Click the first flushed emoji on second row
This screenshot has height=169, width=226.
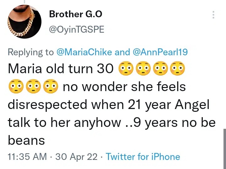coord(16,86)
